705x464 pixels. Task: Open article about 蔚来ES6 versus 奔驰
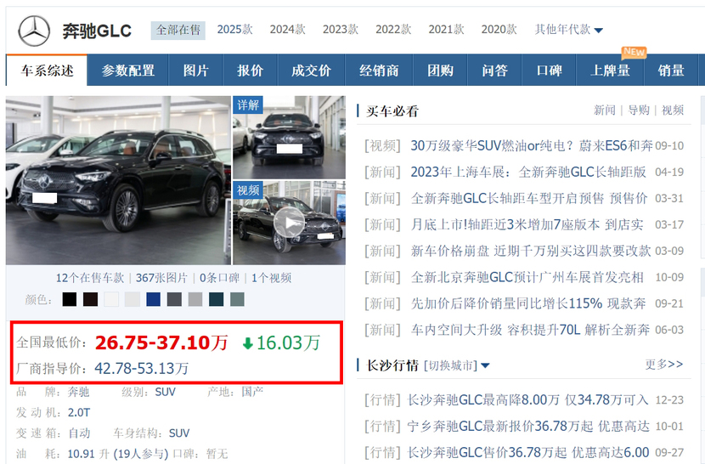[x=532, y=146]
